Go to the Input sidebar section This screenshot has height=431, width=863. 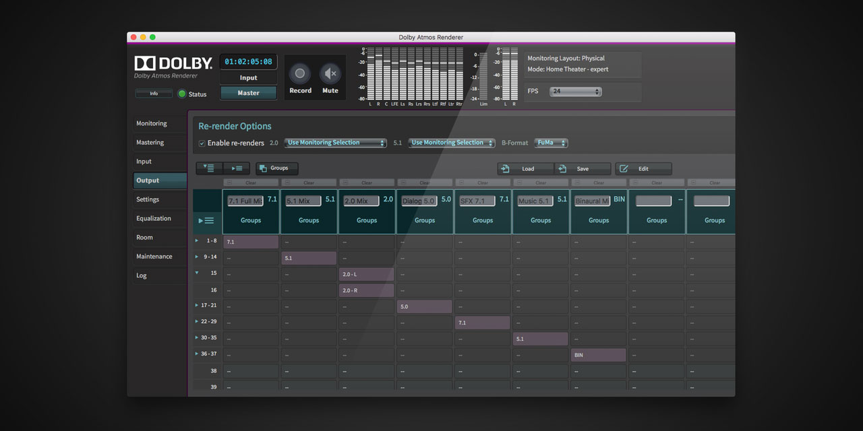[x=159, y=162]
